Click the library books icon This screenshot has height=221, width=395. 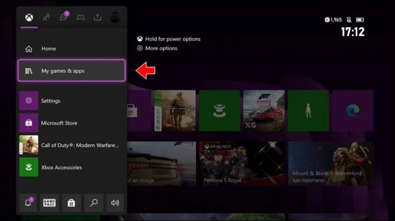click(29, 71)
